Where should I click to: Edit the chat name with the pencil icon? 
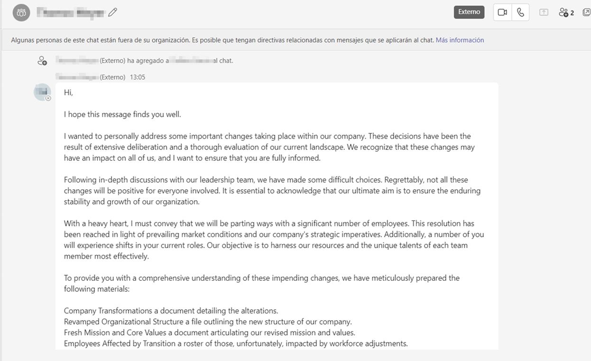click(x=112, y=12)
